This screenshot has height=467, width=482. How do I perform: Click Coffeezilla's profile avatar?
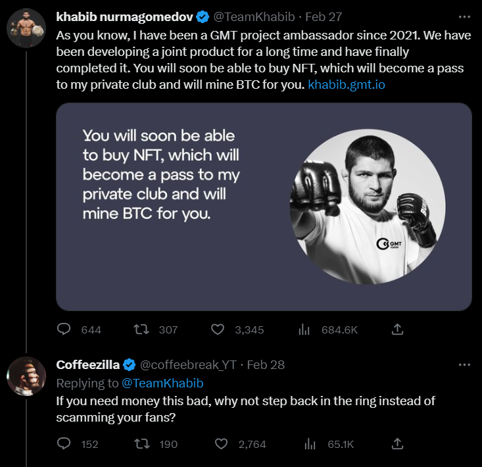tap(26, 377)
